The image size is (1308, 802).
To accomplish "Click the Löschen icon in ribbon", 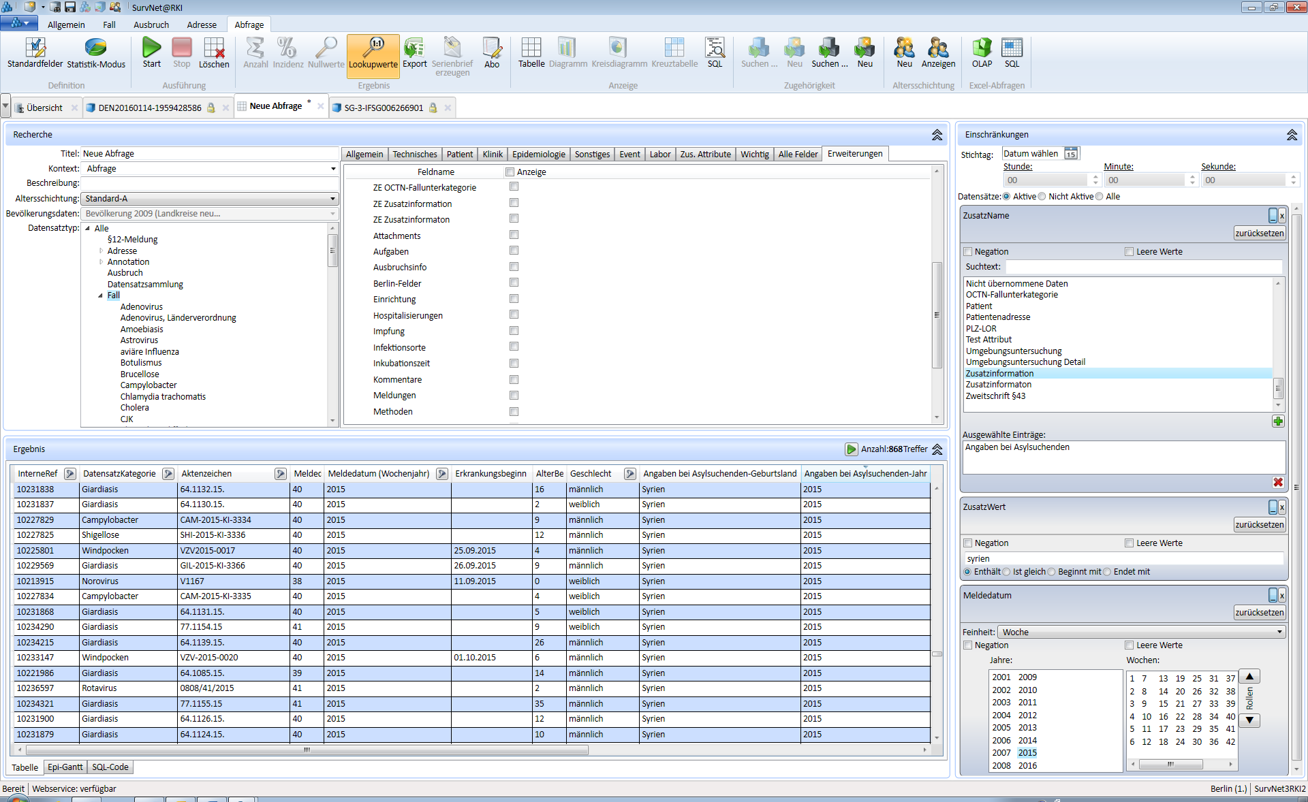I will [x=213, y=48].
